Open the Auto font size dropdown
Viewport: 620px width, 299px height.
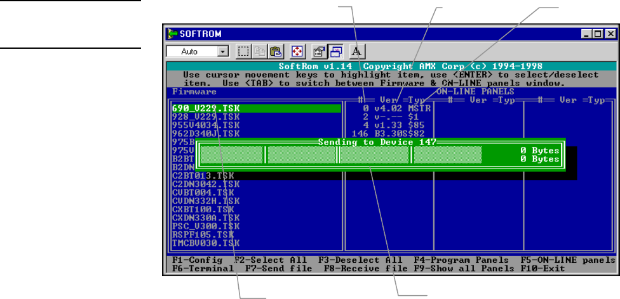[224, 52]
